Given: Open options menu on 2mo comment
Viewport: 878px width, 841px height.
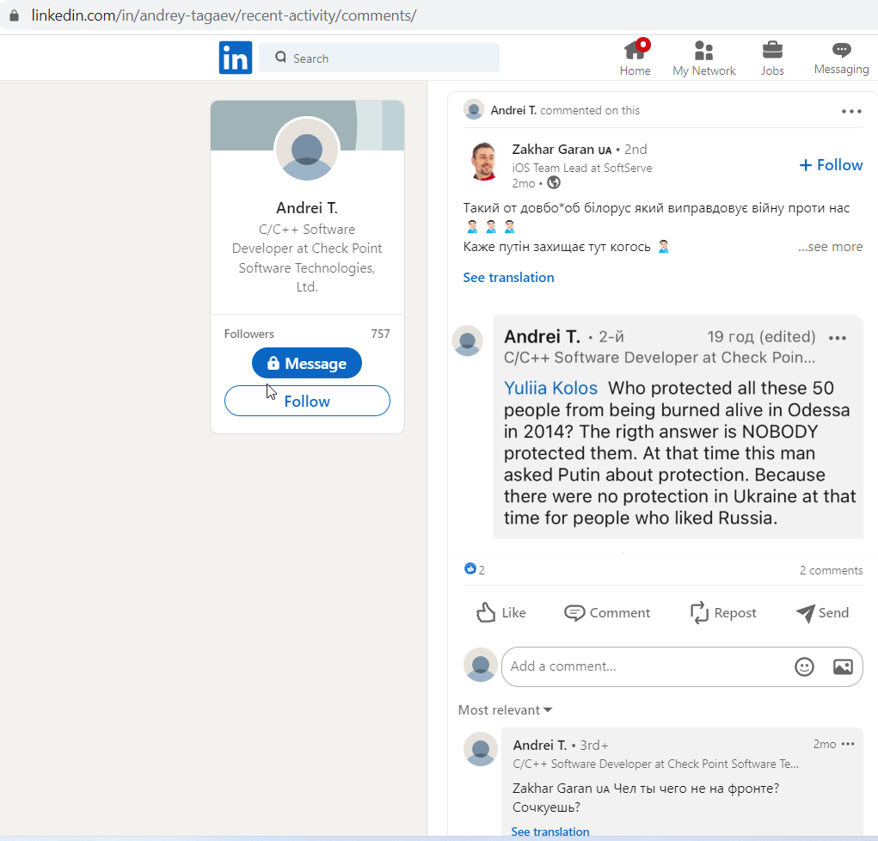Looking at the screenshot, I should coord(848,744).
